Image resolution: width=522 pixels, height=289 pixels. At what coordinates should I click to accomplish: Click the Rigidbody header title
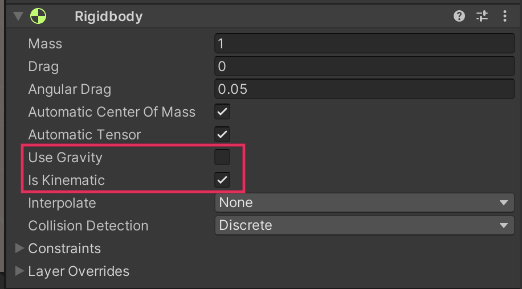click(108, 16)
